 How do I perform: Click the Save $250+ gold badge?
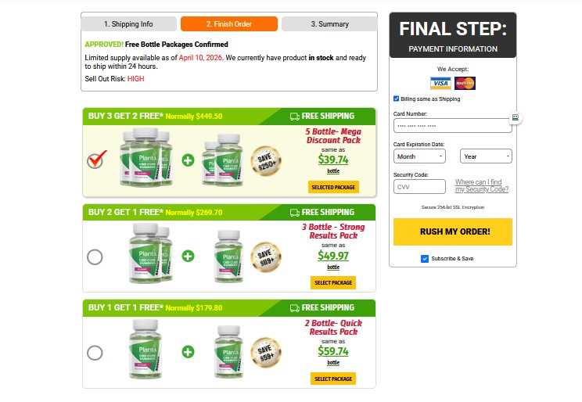[266, 160]
